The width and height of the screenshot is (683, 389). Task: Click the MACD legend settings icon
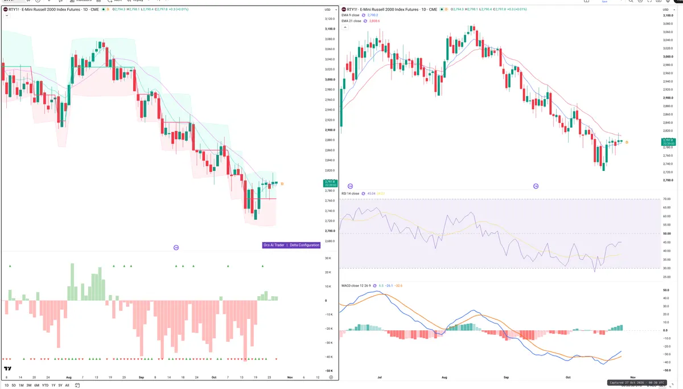[376, 285]
